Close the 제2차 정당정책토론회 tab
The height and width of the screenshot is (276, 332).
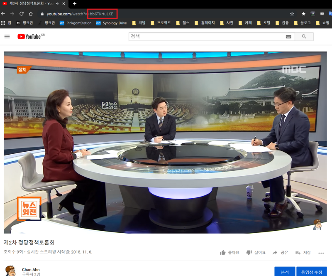pos(64,4)
